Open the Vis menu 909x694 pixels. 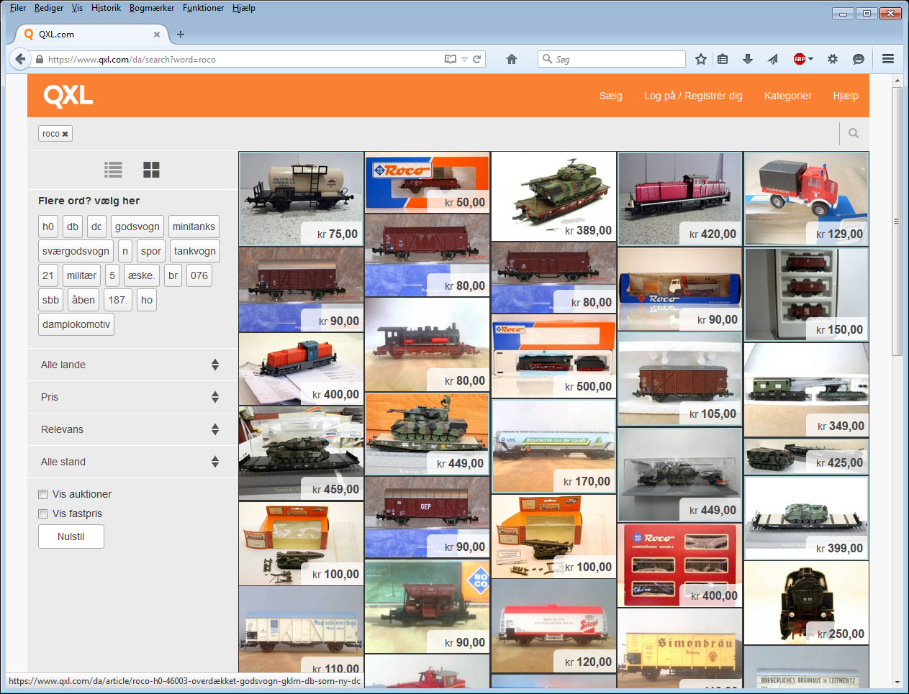click(77, 8)
